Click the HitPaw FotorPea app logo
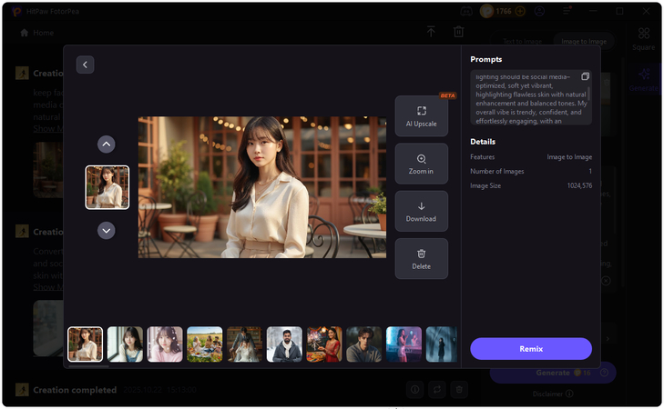The image size is (664, 409). pyautogui.click(x=17, y=12)
